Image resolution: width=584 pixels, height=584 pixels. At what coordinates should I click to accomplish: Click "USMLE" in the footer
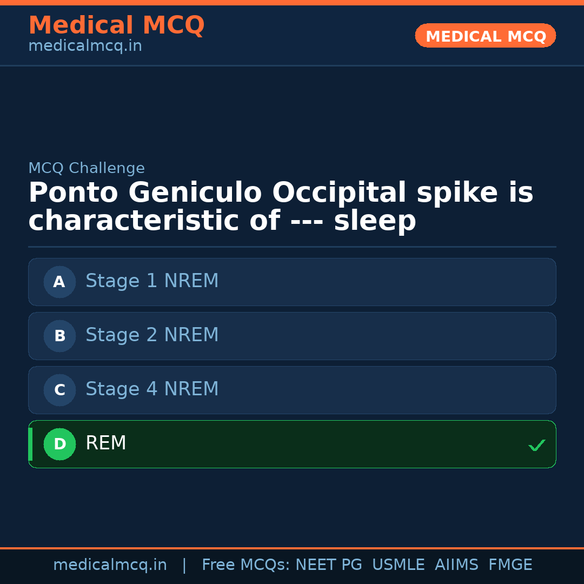398,565
